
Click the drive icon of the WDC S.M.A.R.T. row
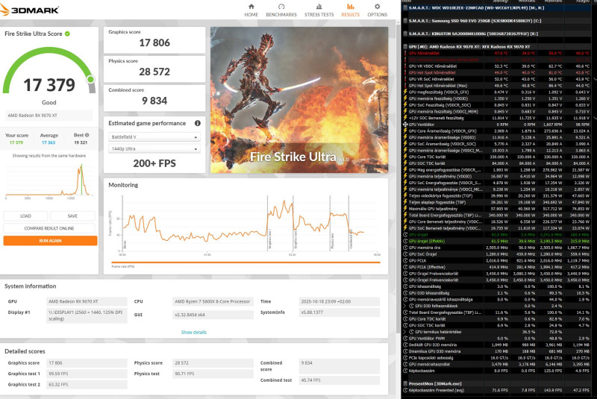[x=405, y=8]
